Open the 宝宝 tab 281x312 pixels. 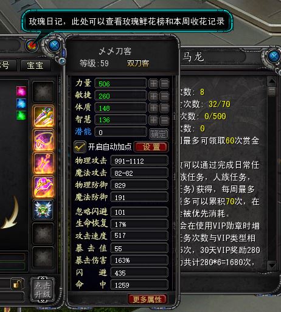pyautogui.click(x=35, y=66)
